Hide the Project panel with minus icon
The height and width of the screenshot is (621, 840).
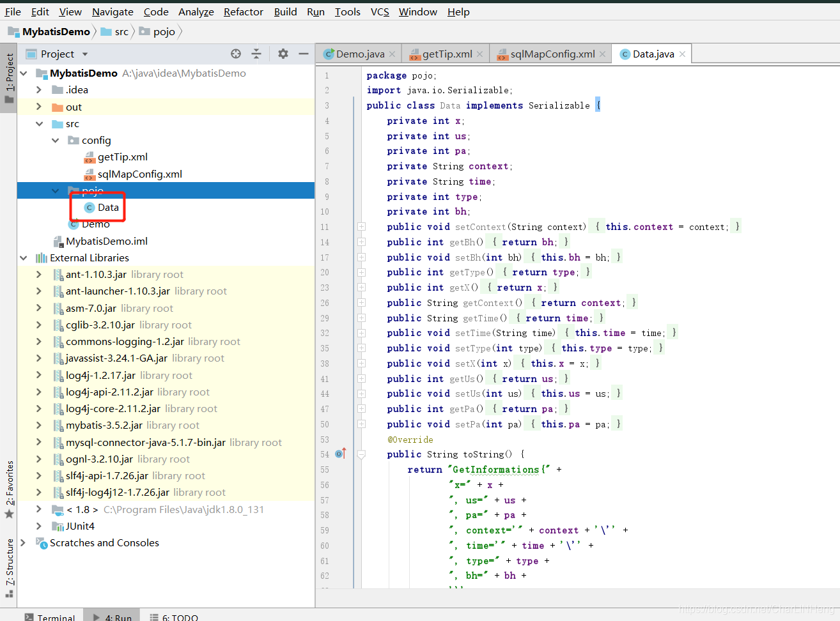(304, 54)
